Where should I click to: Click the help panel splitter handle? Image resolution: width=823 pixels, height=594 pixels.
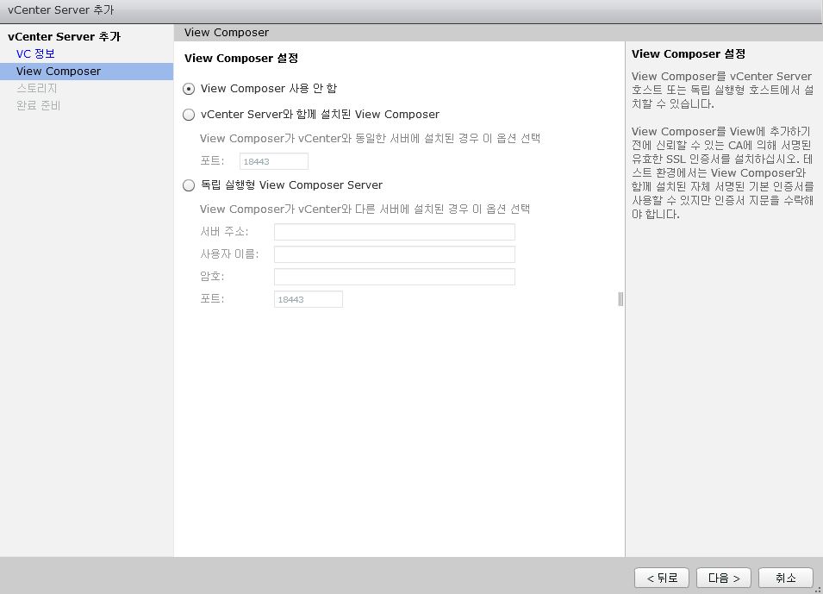[621, 299]
